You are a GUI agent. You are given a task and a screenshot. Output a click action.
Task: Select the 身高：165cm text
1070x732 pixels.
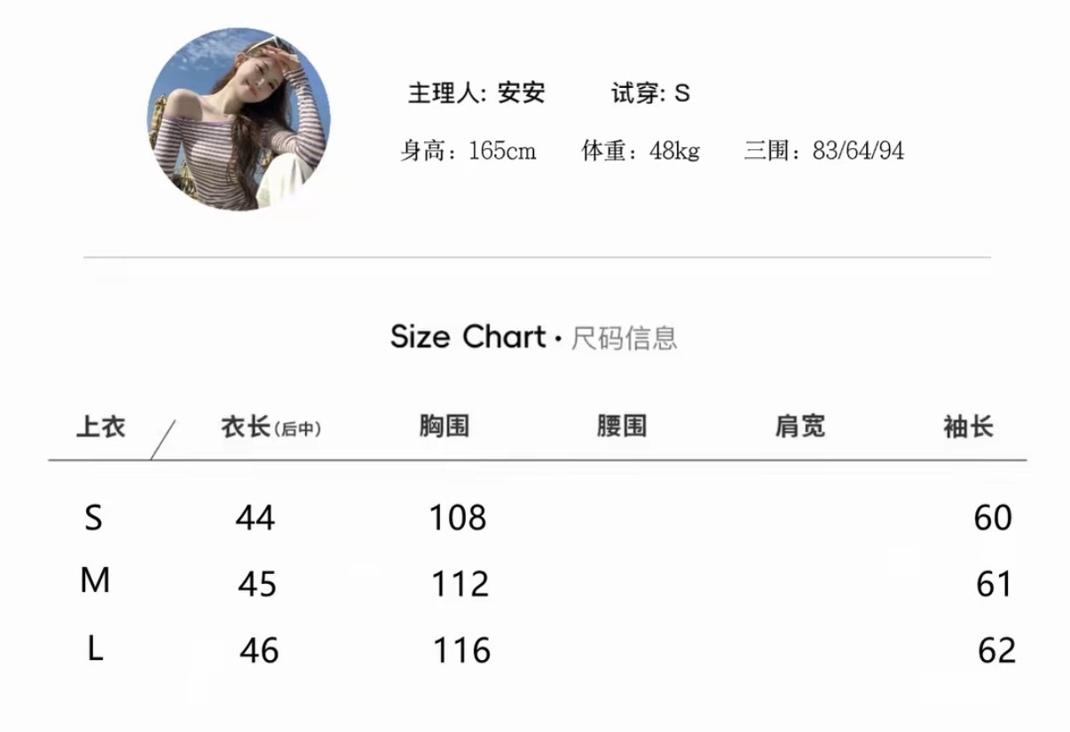pos(468,151)
